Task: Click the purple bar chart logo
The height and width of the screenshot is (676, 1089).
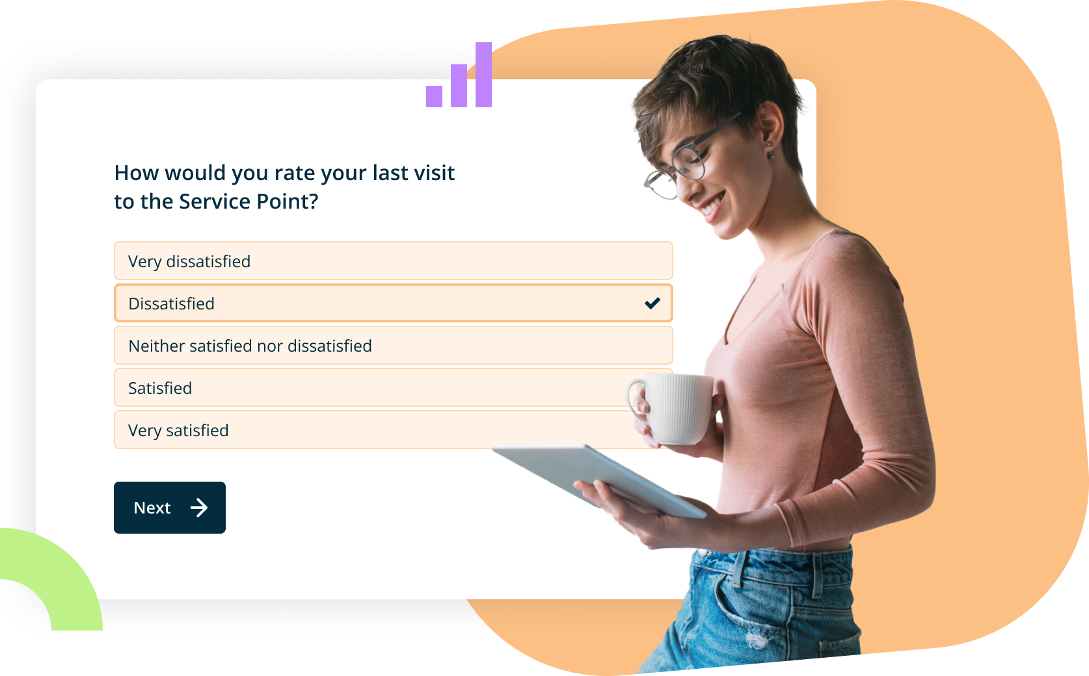Action: 459,75
